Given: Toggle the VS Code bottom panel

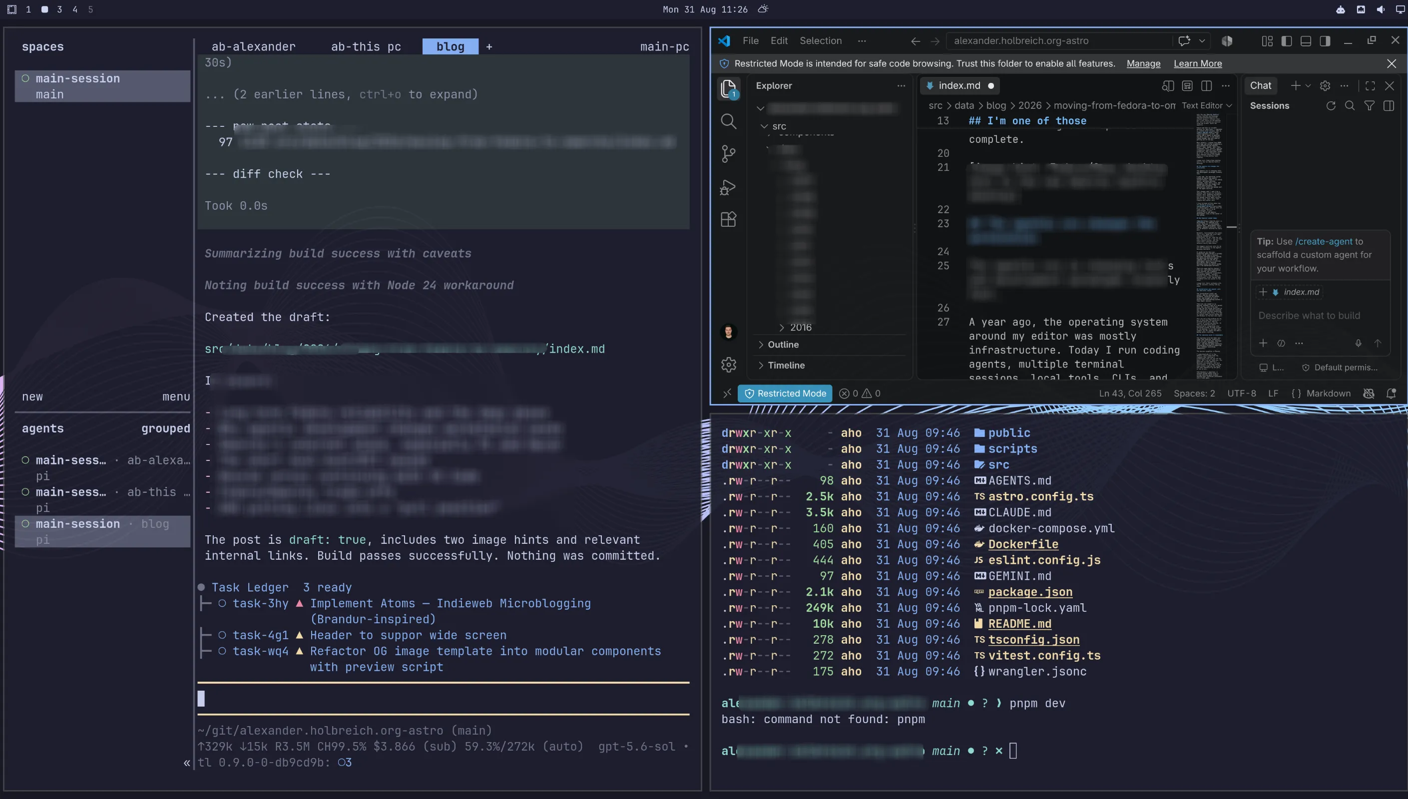Looking at the screenshot, I should point(1306,41).
